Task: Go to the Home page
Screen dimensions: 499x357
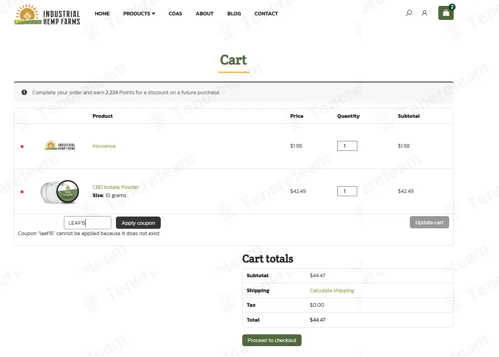Action: [x=102, y=14]
